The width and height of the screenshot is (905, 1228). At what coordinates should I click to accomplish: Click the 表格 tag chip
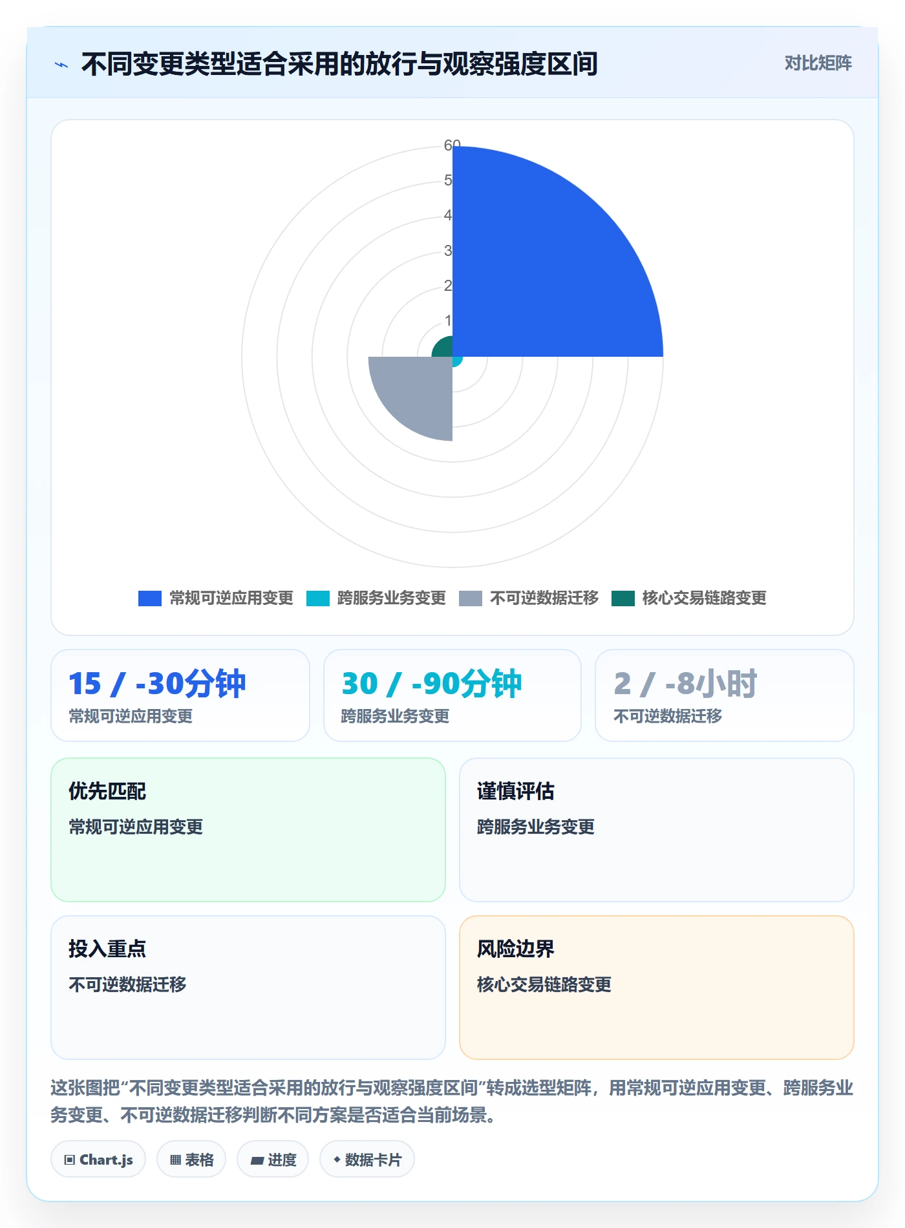click(x=191, y=1159)
